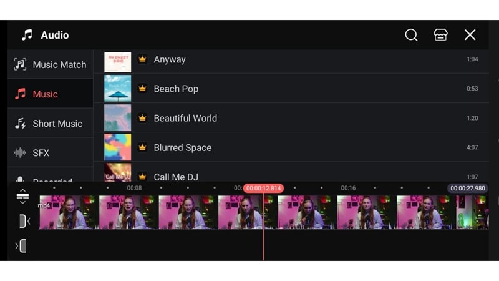
Task: Select the Beautiful World track
Action: 291,118
